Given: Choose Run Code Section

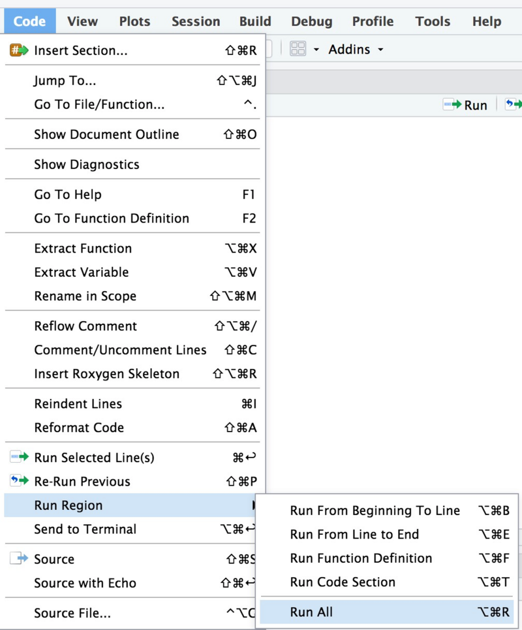Looking at the screenshot, I should point(343,582).
